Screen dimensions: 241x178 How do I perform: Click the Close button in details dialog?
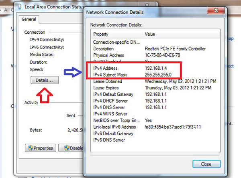point(206,164)
